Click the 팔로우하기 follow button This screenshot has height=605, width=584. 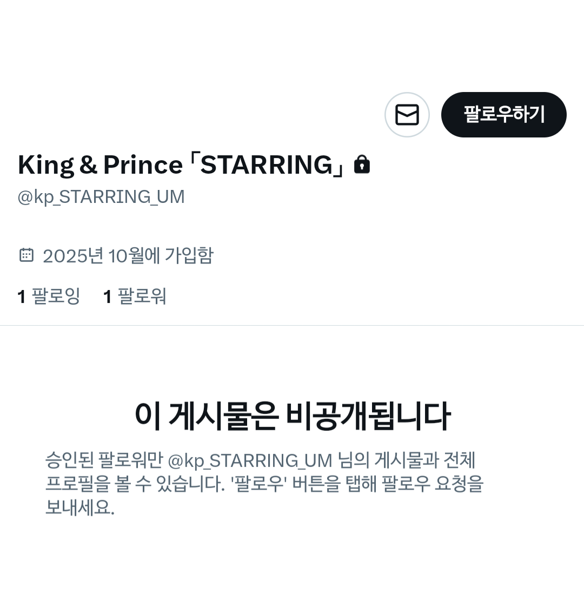tap(504, 115)
